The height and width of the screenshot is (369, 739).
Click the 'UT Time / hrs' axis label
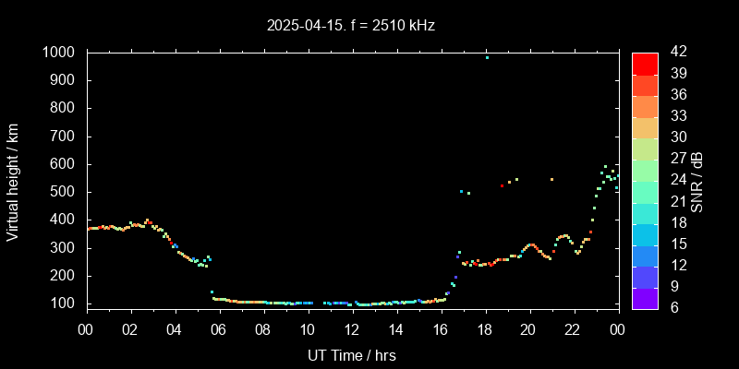pos(352,354)
